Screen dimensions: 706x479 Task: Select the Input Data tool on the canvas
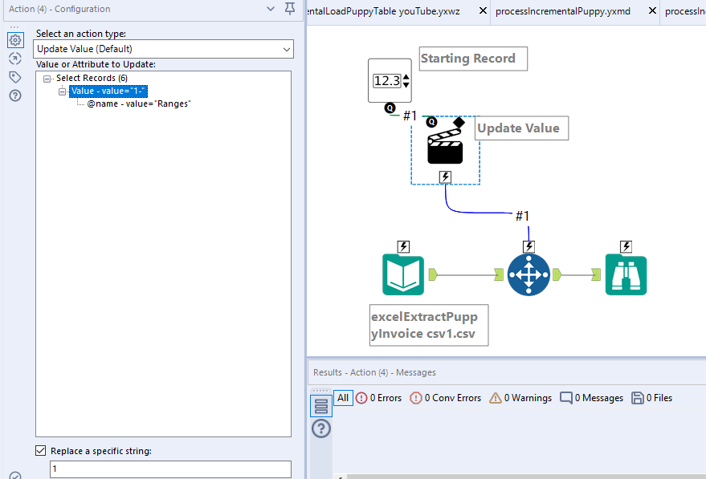[x=403, y=274]
